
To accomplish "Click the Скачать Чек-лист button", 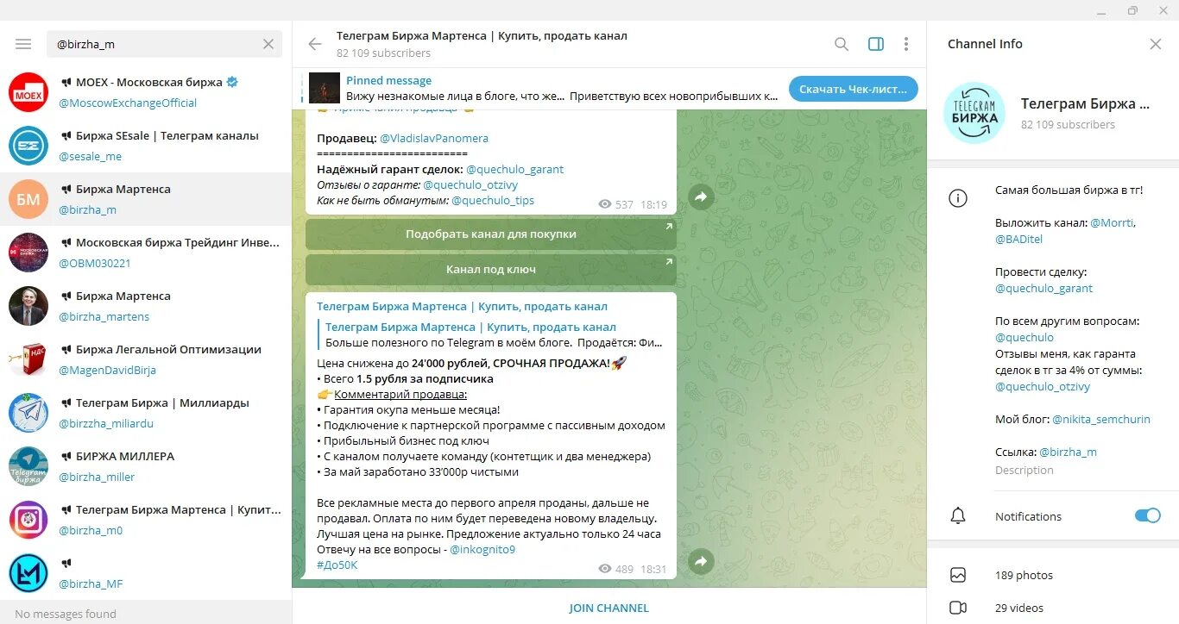I will pyautogui.click(x=853, y=89).
